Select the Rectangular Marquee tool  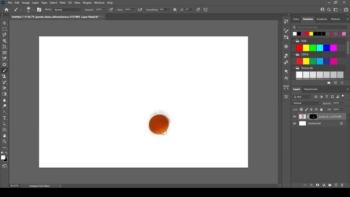4,29
